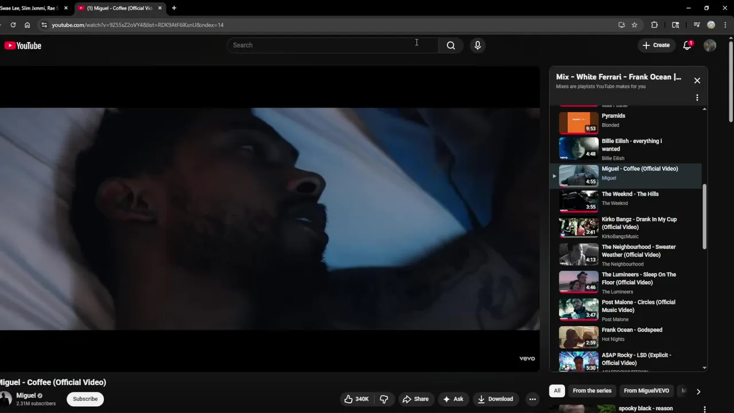Image resolution: width=734 pixels, height=413 pixels.
Task: Play The Weeknd - The Hills
Action: coord(626,200)
